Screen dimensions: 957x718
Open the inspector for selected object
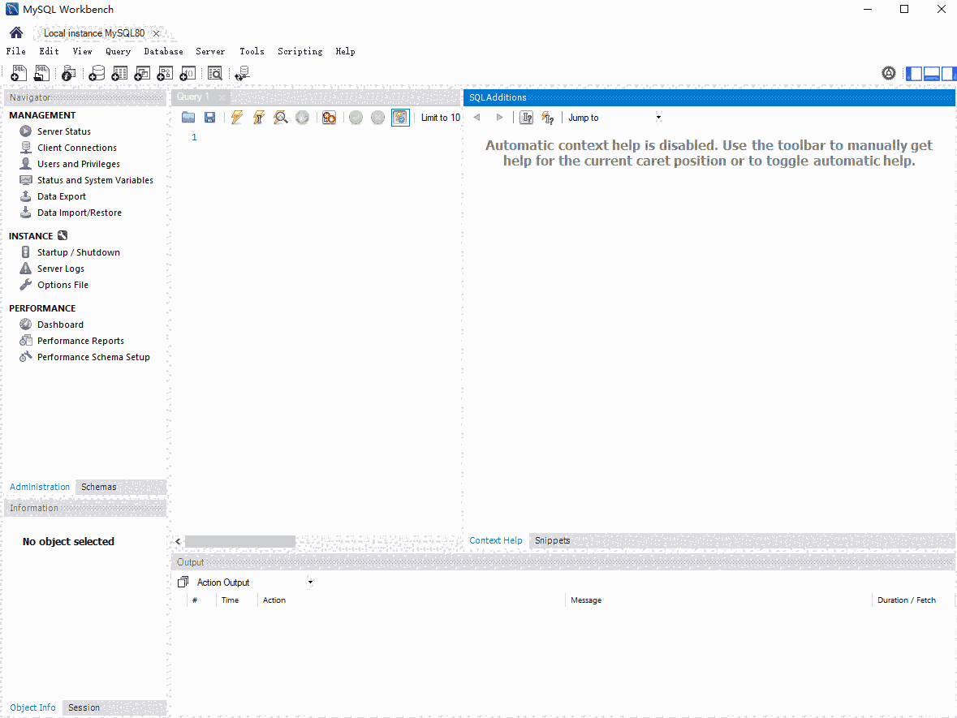(69, 74)
